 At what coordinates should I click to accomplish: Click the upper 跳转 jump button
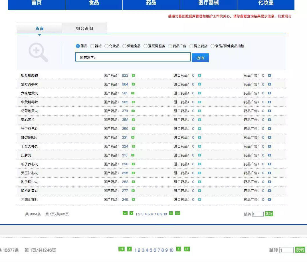269,214
